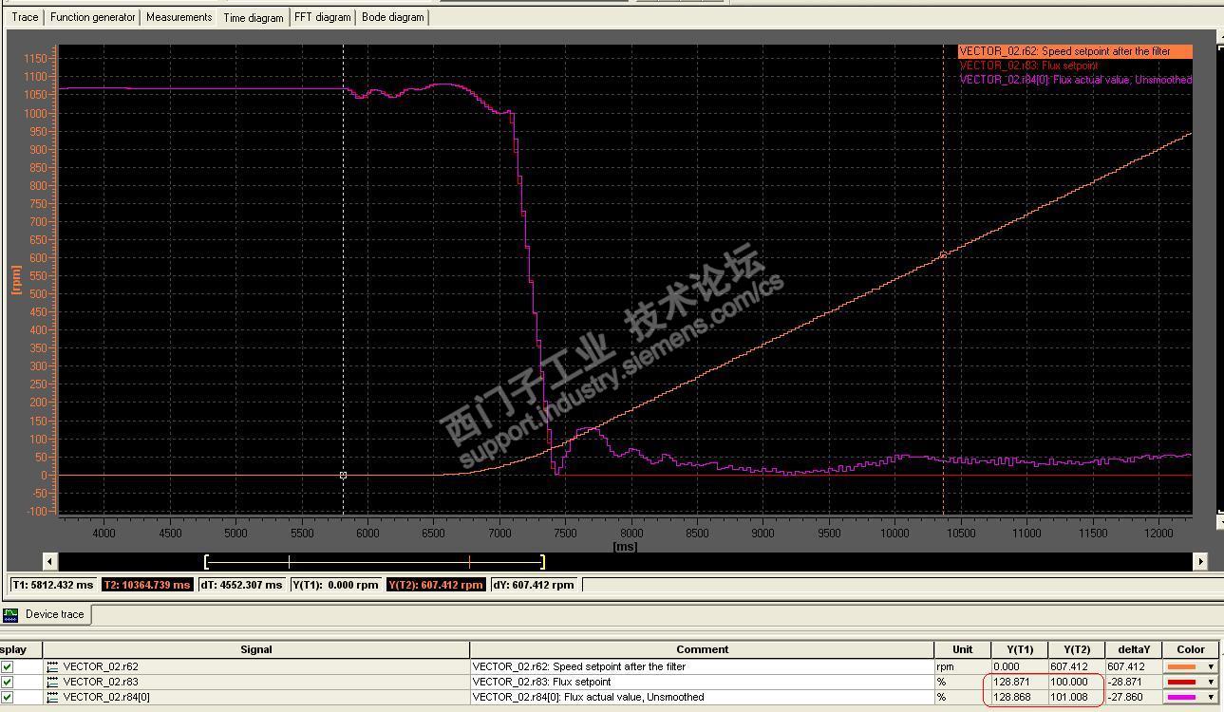Viewport: 1224px width, 712px height.
Task: Click the Y(T2) column header
Action: click(1076, 649)
